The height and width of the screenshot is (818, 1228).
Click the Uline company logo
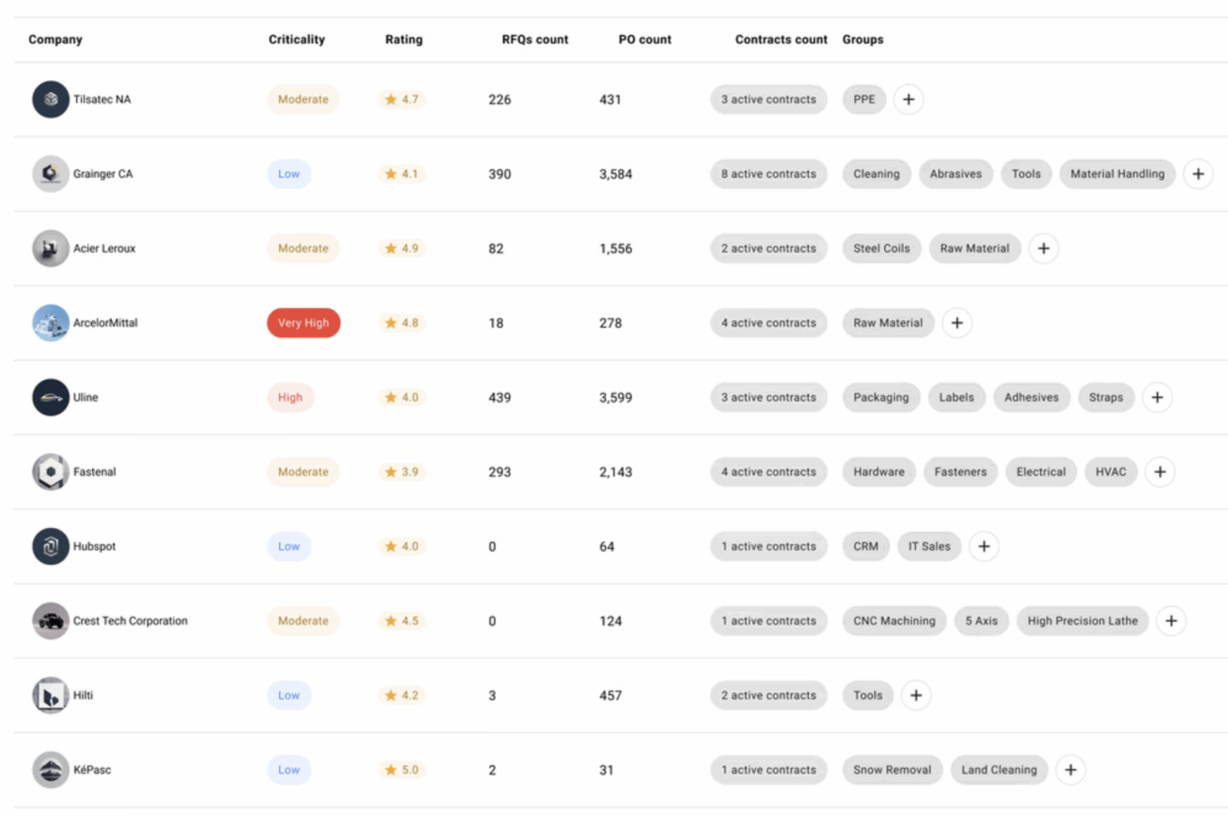coord(51,397)
